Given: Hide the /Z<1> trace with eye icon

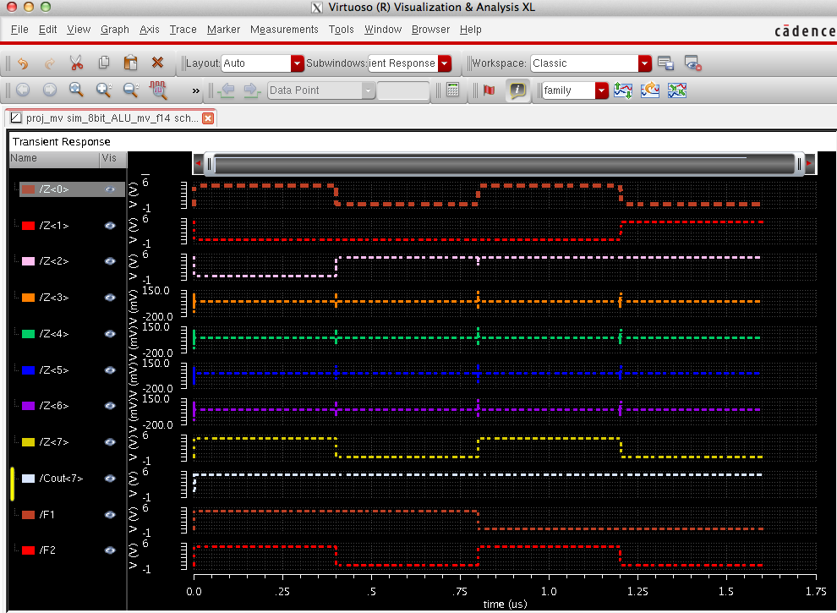Looking at the screenshot, I should point(109,226).
